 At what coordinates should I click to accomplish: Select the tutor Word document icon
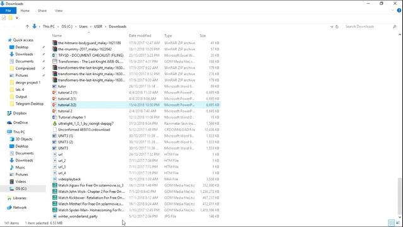tap(55, 86)
